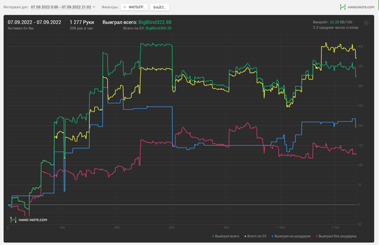This screenshot has height=245, width=379.
Task: Select the 'BigBlind369.35' EV total value
Action: [158, 28]
